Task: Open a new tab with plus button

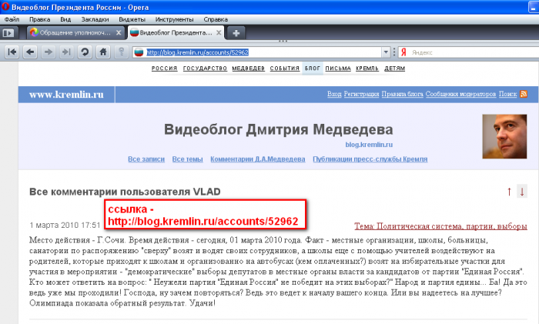Action: [236, 33]
